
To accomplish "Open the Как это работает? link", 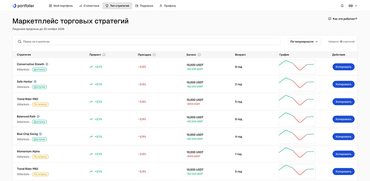I will pyautogui.click(x=342, y=19).
